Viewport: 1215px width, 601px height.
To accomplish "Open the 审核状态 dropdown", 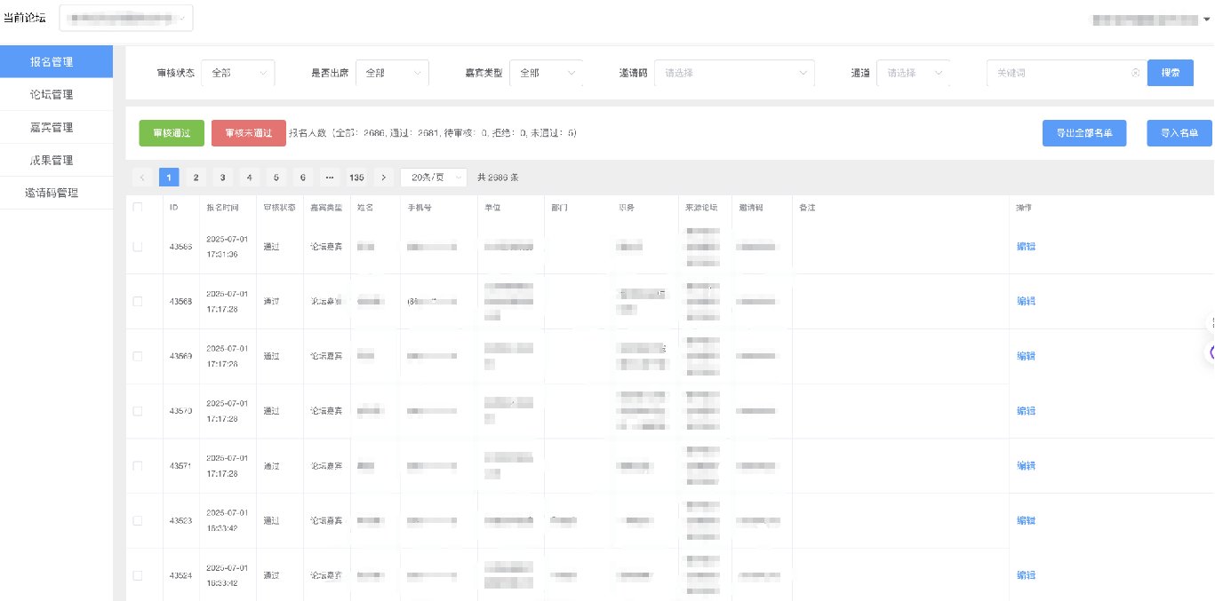I will click(238, 73).
